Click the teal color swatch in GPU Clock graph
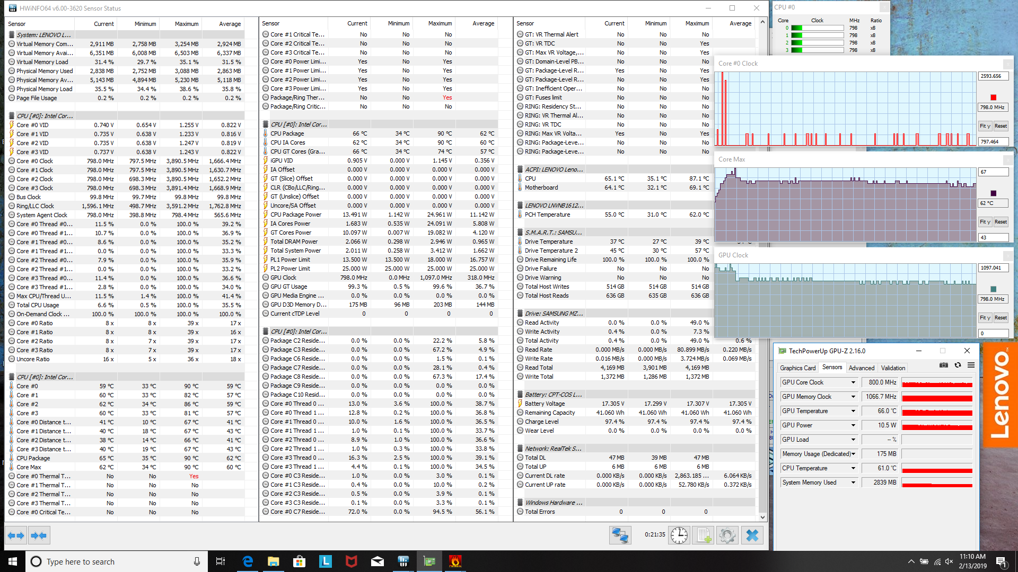Image resolution: width=1018 pixels, height=572 pixels. [993, 289]
